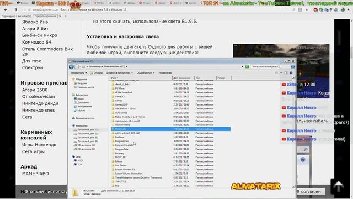Image resolution: width=353 pixels, height=199 pixels.
Task: Select Локальный диск (C:) in navigation pane
Action: [86, 130]
